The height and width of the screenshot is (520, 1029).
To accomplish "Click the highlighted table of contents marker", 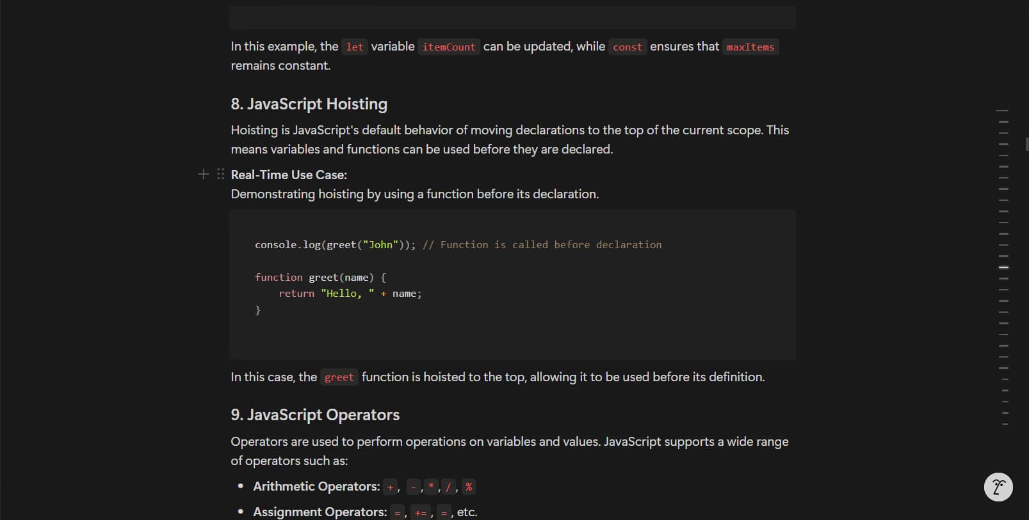I will (x=1003, y=267).
